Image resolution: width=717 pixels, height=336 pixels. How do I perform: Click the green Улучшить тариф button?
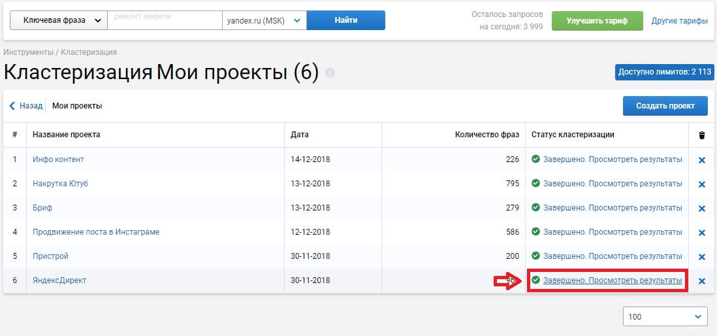597,20
